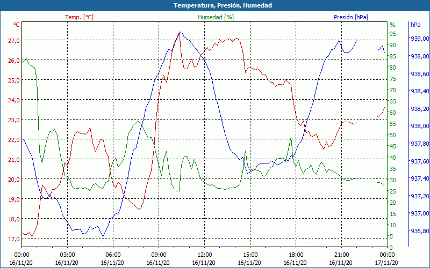The height and width of the screenshot is (268, 430).
Task: Click the green '%' axis unit label
Action: pos(393,25)
